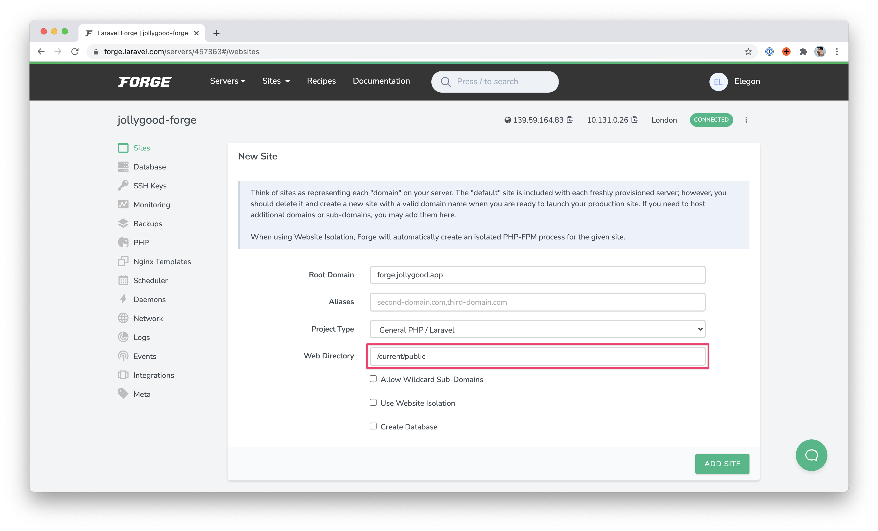Open the Elegon account menu
The width and height of the screenshot is (878, 531).
747,81
